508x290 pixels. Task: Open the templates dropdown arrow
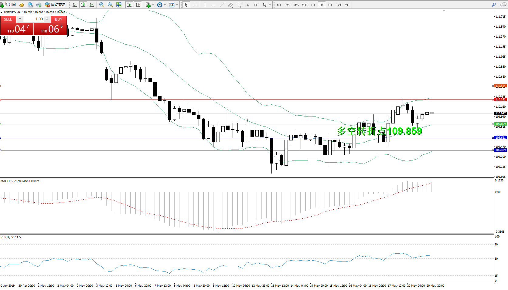[177, 5]
